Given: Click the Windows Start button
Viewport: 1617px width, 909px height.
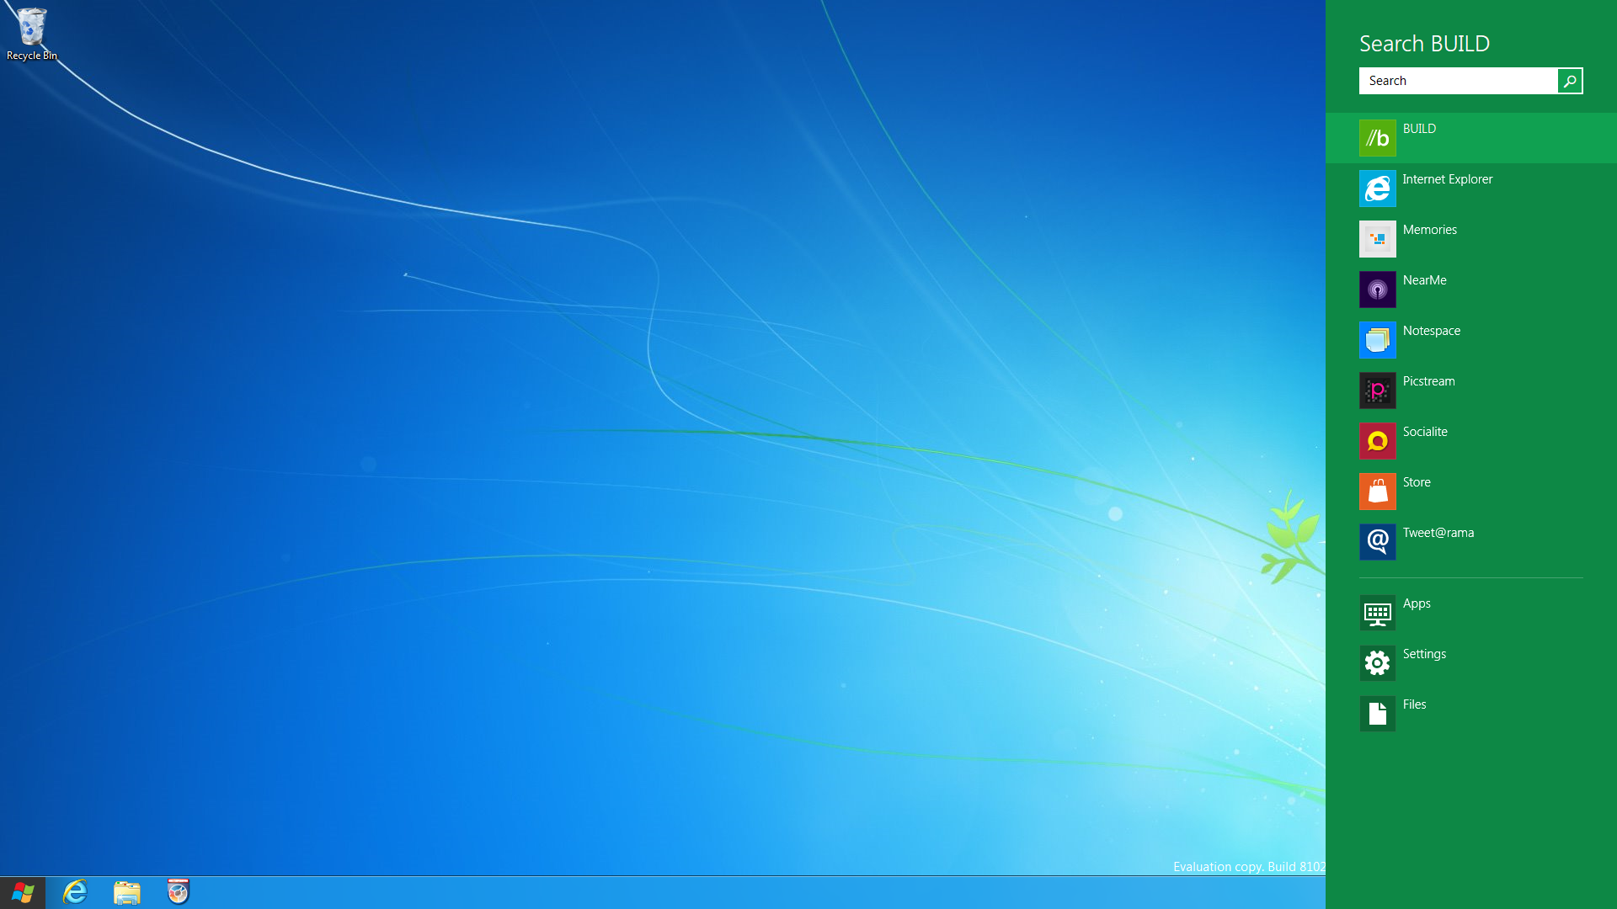Looking at the screenshot, I should coord(23,892).
